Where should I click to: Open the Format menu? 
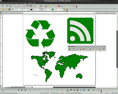pos(16,3)
